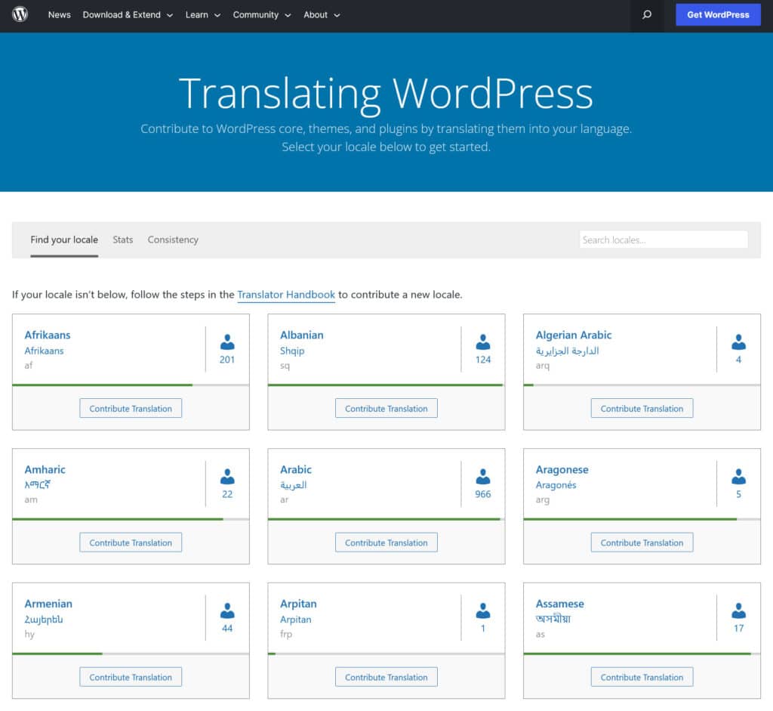Click the WordPress logo icon
Viewport: 773px width, 711px height.
coord(20,14)
